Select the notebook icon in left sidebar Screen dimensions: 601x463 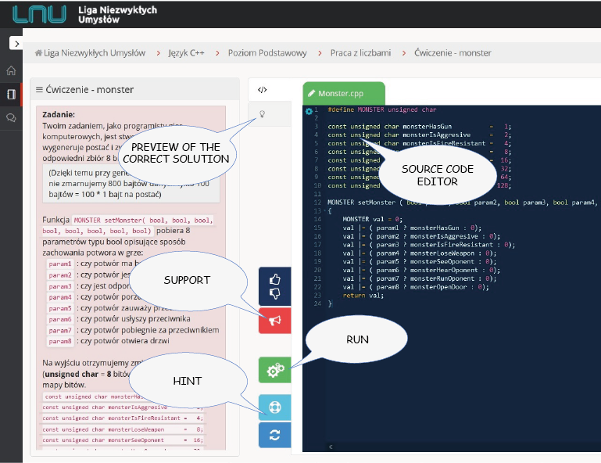tap(11, 94)
